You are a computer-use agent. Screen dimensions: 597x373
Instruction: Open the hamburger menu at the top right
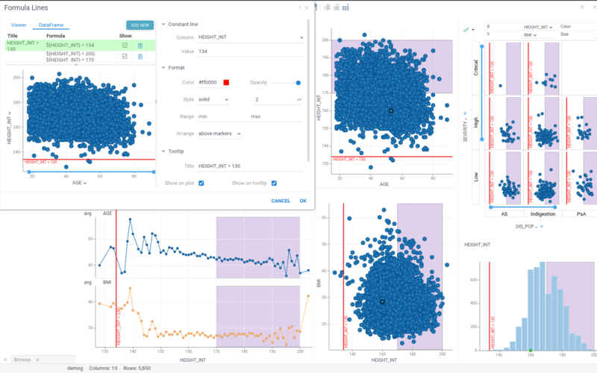click(582, 7)
